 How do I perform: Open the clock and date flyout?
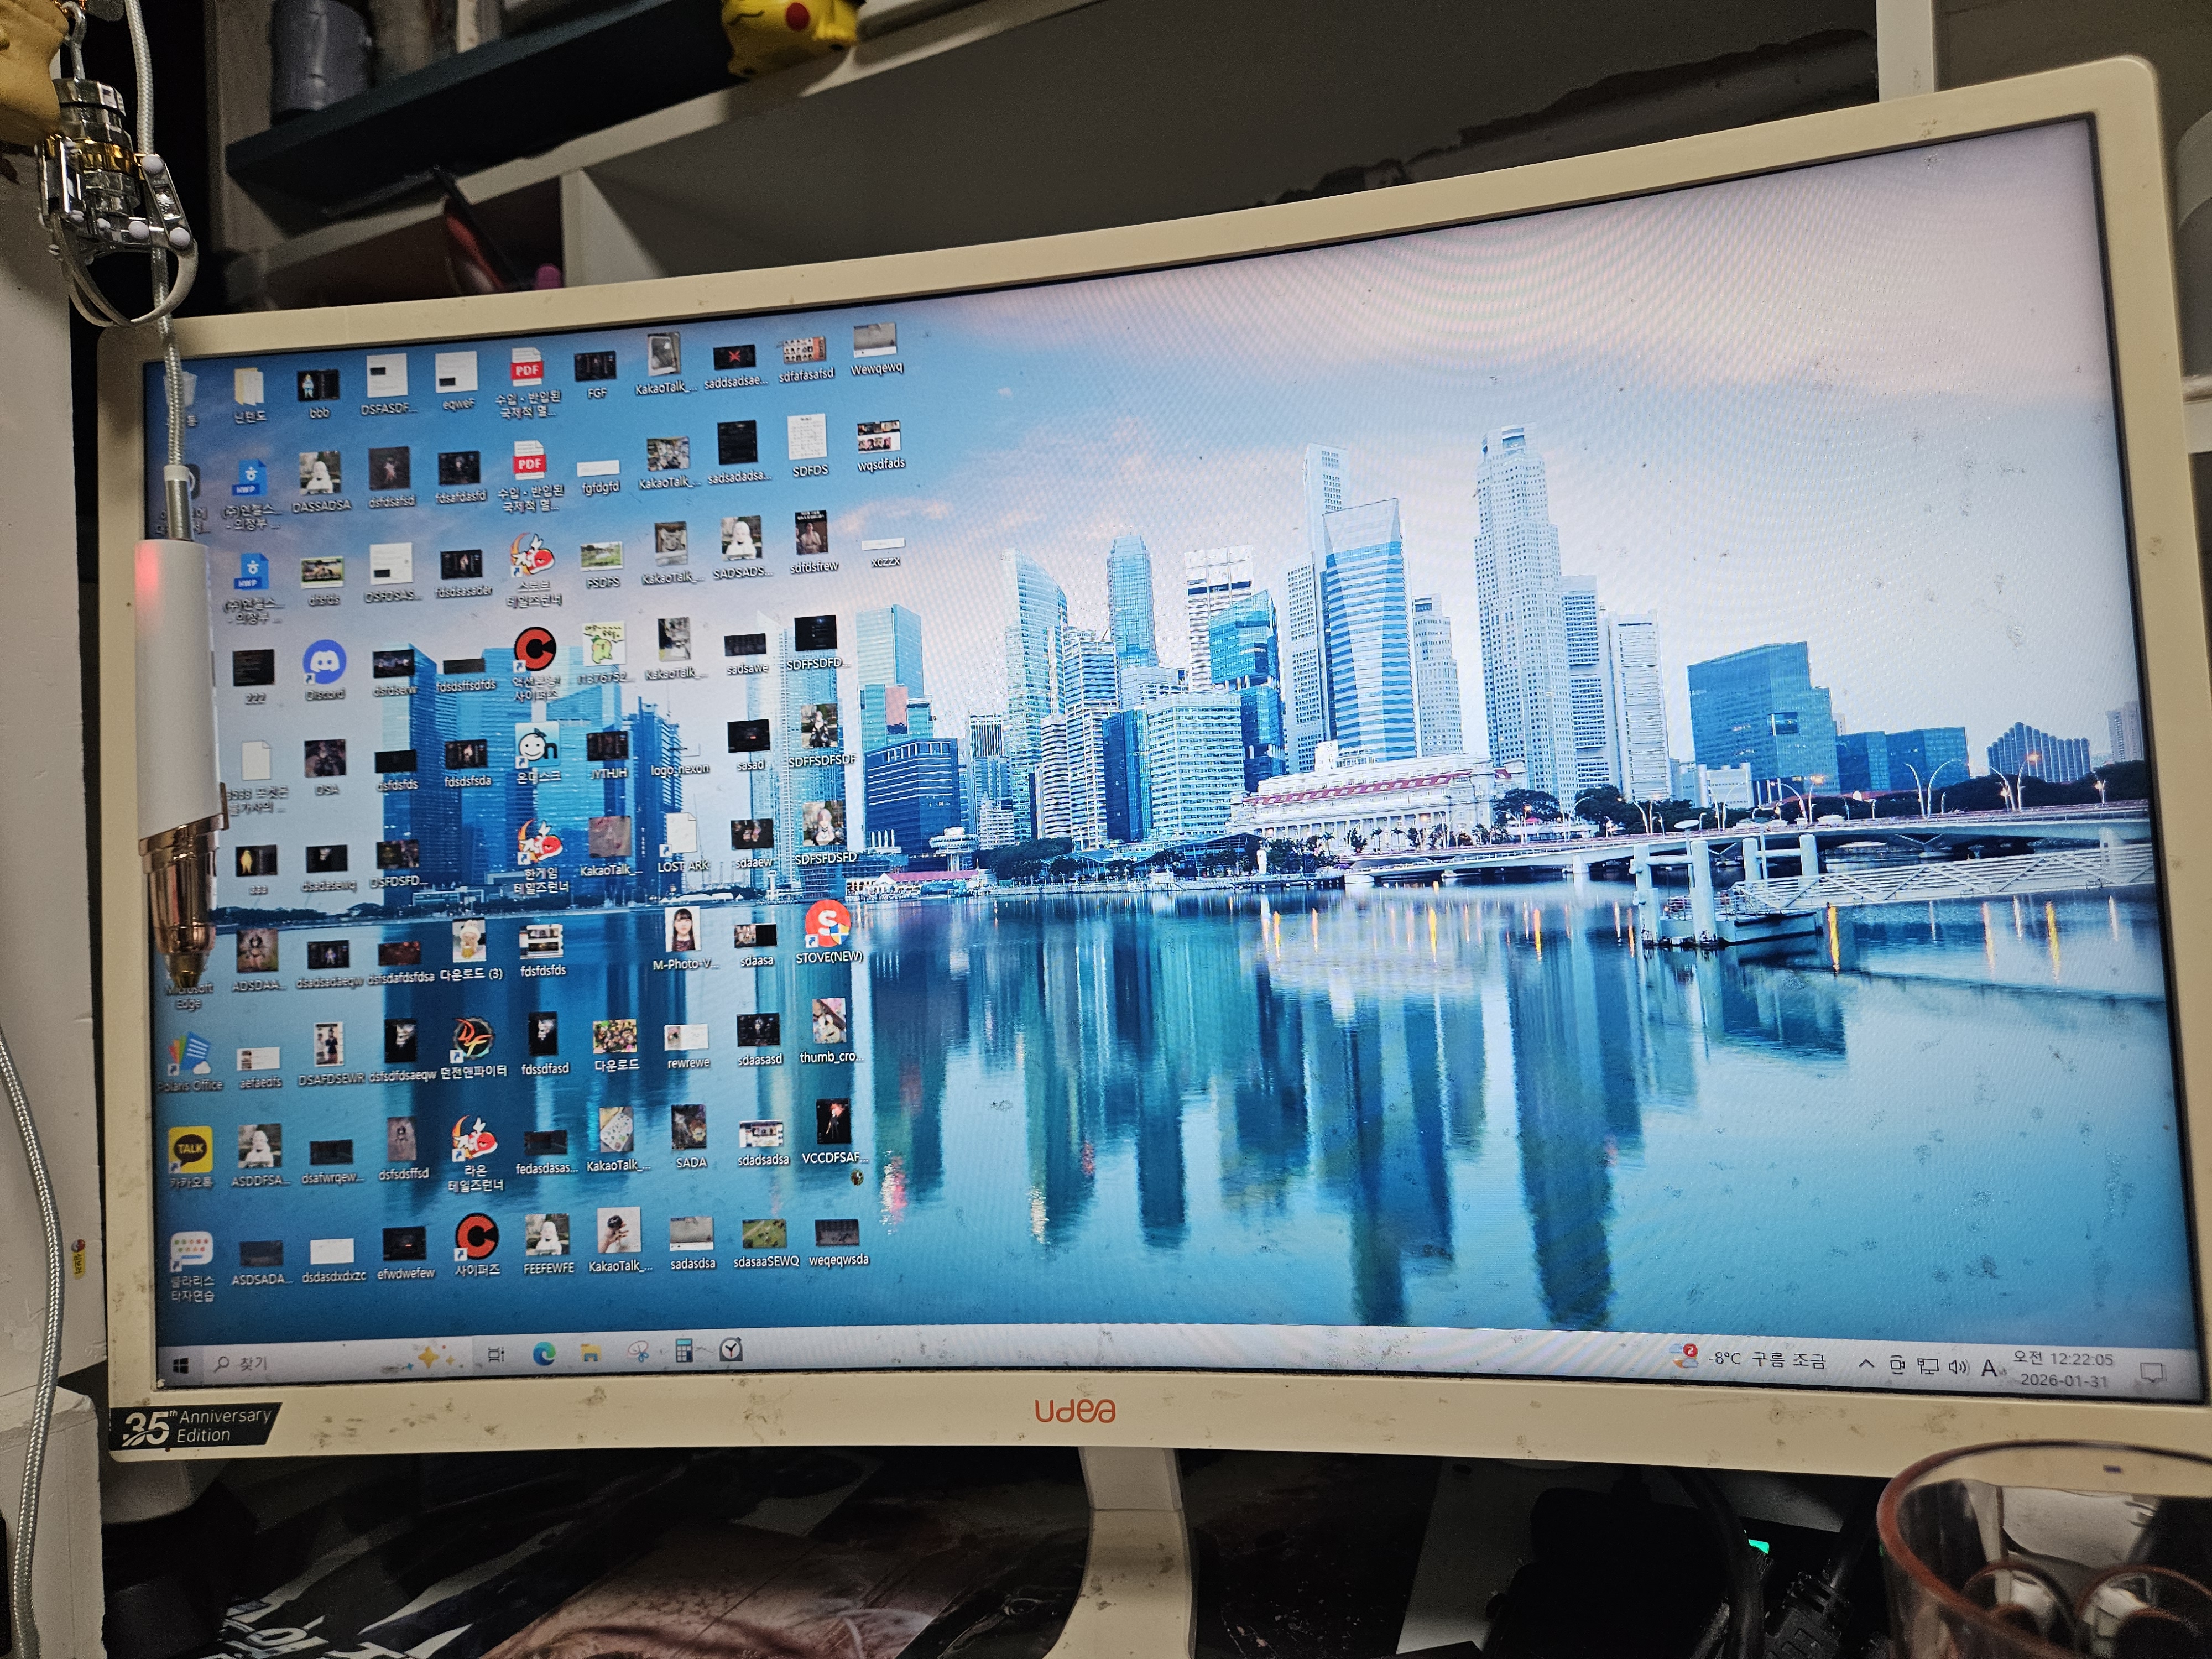click(2063, 1370)
